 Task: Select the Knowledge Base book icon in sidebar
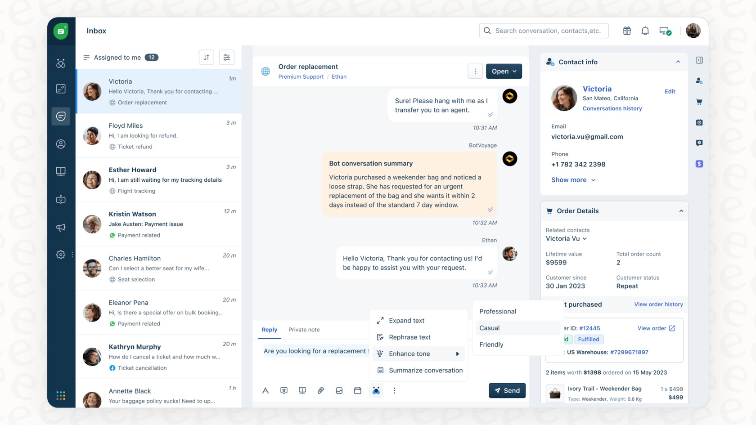pyautogui.click(x=61, y=171)
